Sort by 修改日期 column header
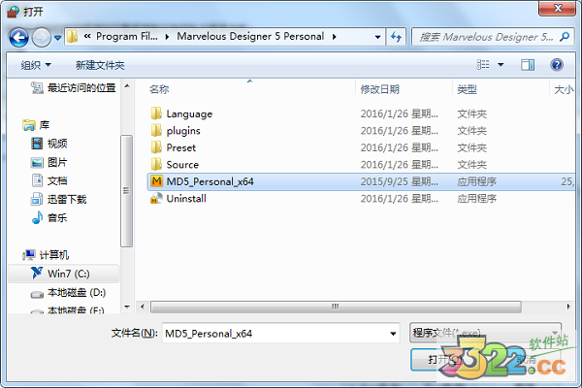 click(x=379, y=89)
